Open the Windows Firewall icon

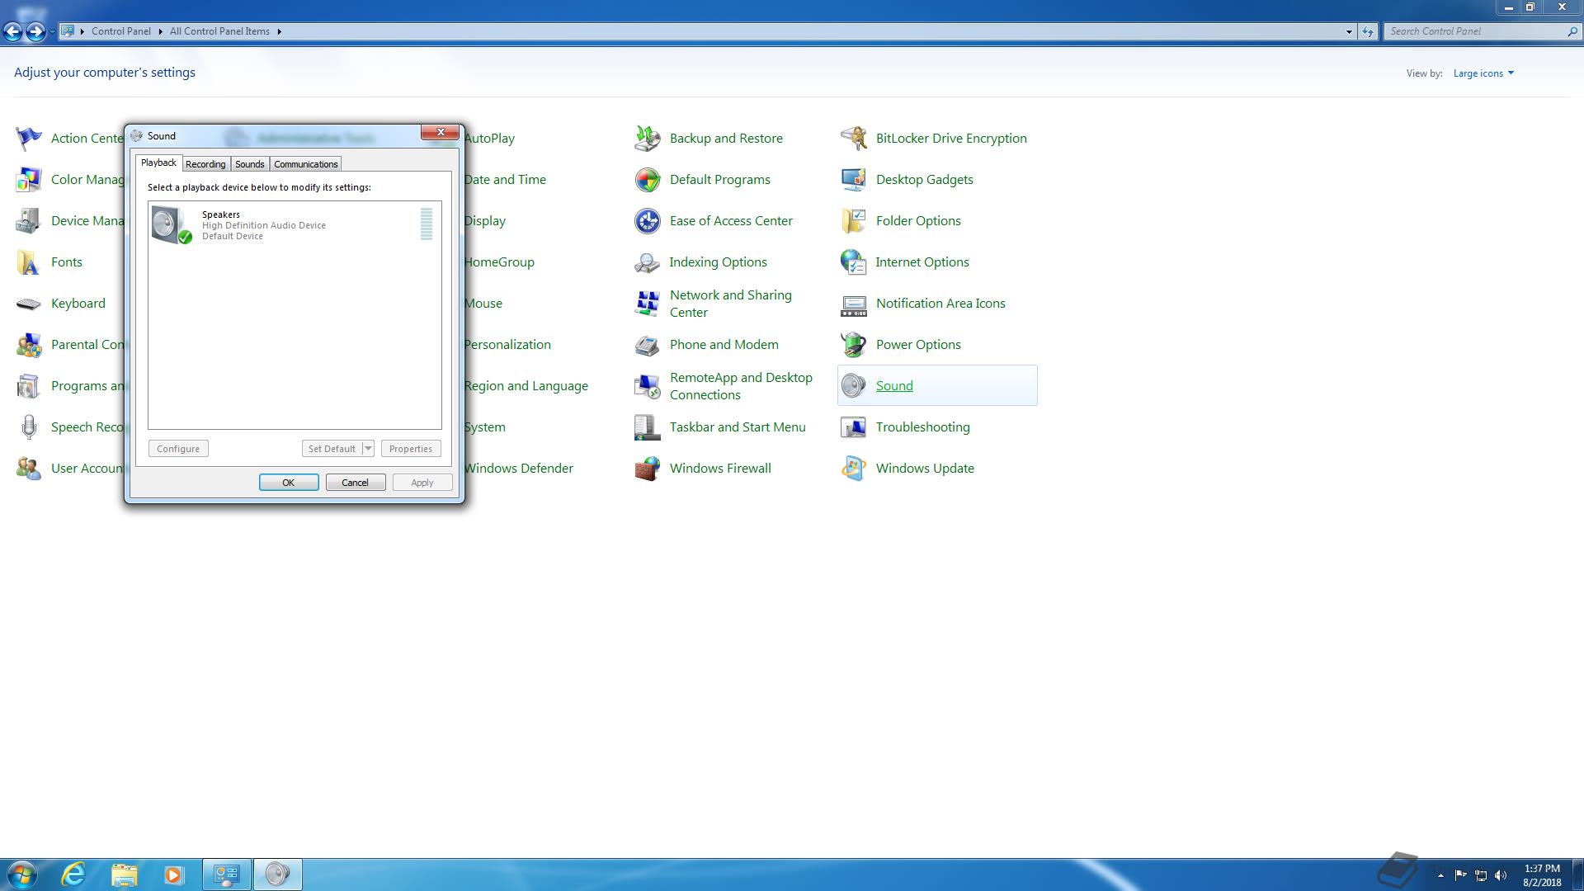point(648,468)
